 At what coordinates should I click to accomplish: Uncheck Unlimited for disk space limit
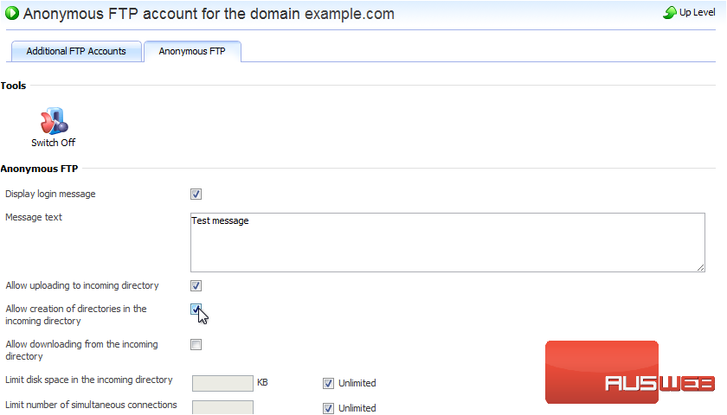coord(328,383)
